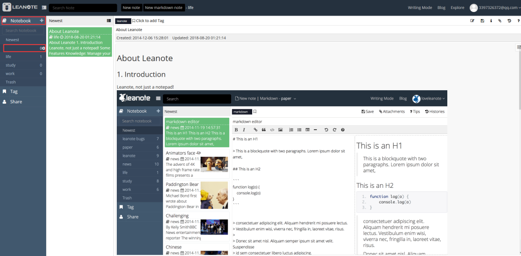Open the Explore menu item
Viewport: 521px width, 256px height.
pyautogui.click(x=457, y=8)
